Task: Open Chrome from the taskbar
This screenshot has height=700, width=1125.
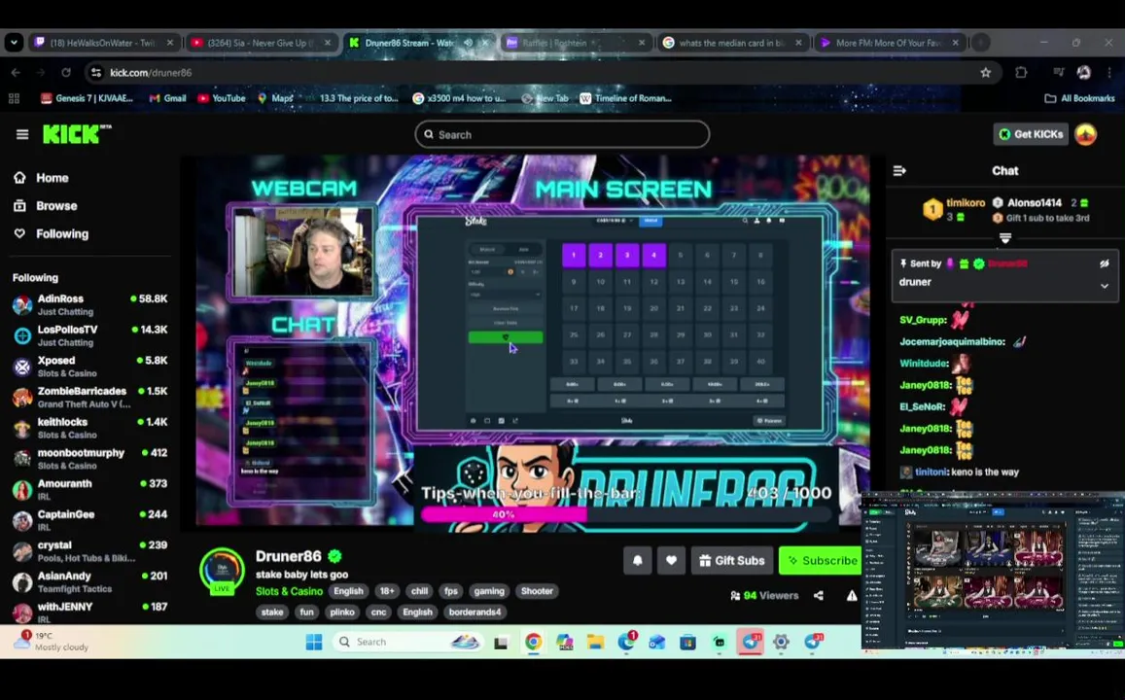Action: pos(533,642)
